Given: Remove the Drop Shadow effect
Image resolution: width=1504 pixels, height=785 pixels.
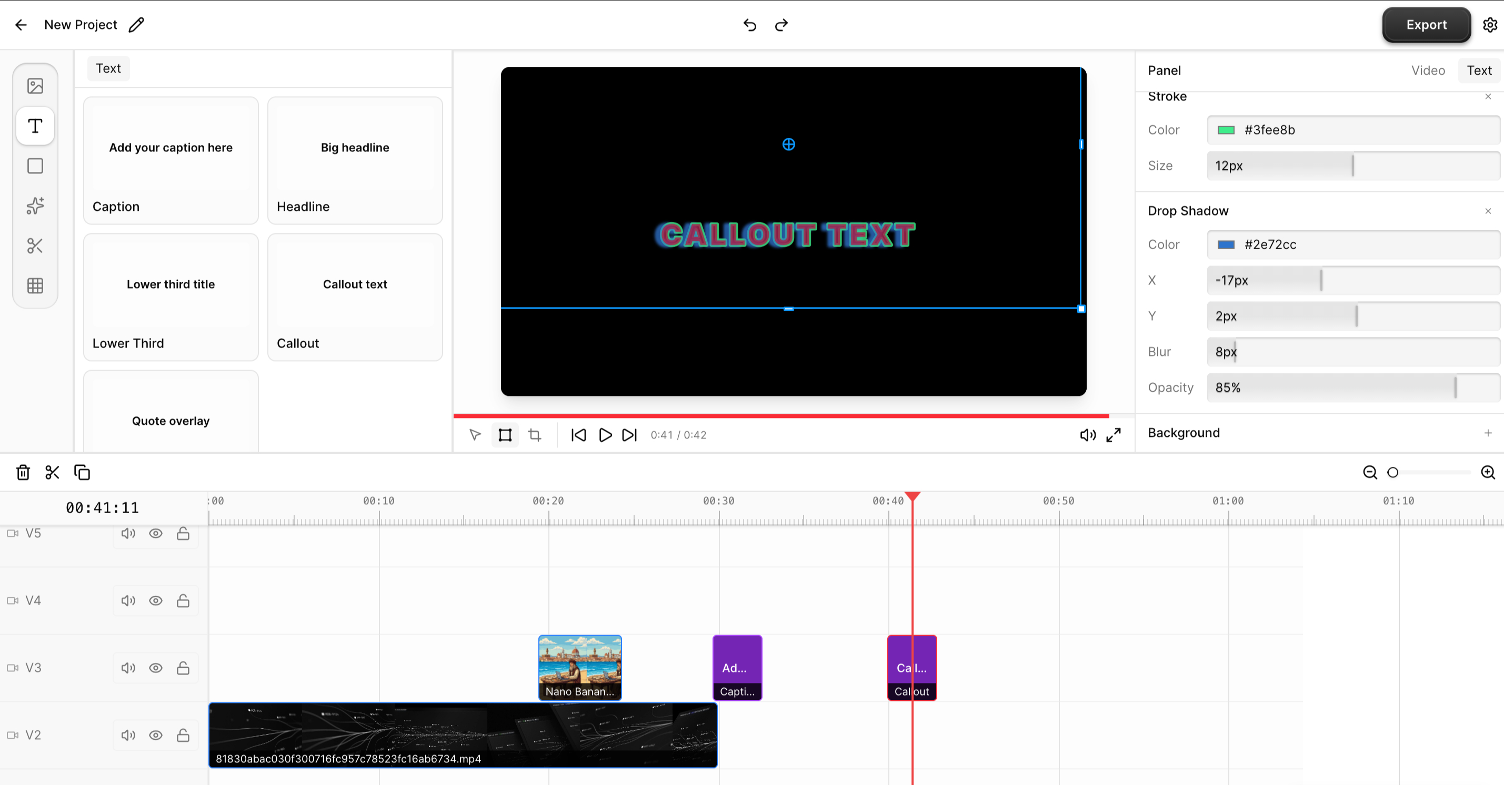Looking at the screenshot, I should 1488,210.
